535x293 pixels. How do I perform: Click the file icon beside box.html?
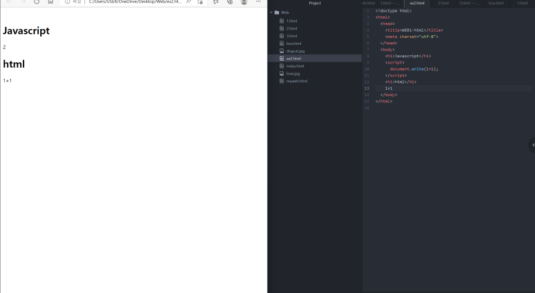tap(282, 44)
